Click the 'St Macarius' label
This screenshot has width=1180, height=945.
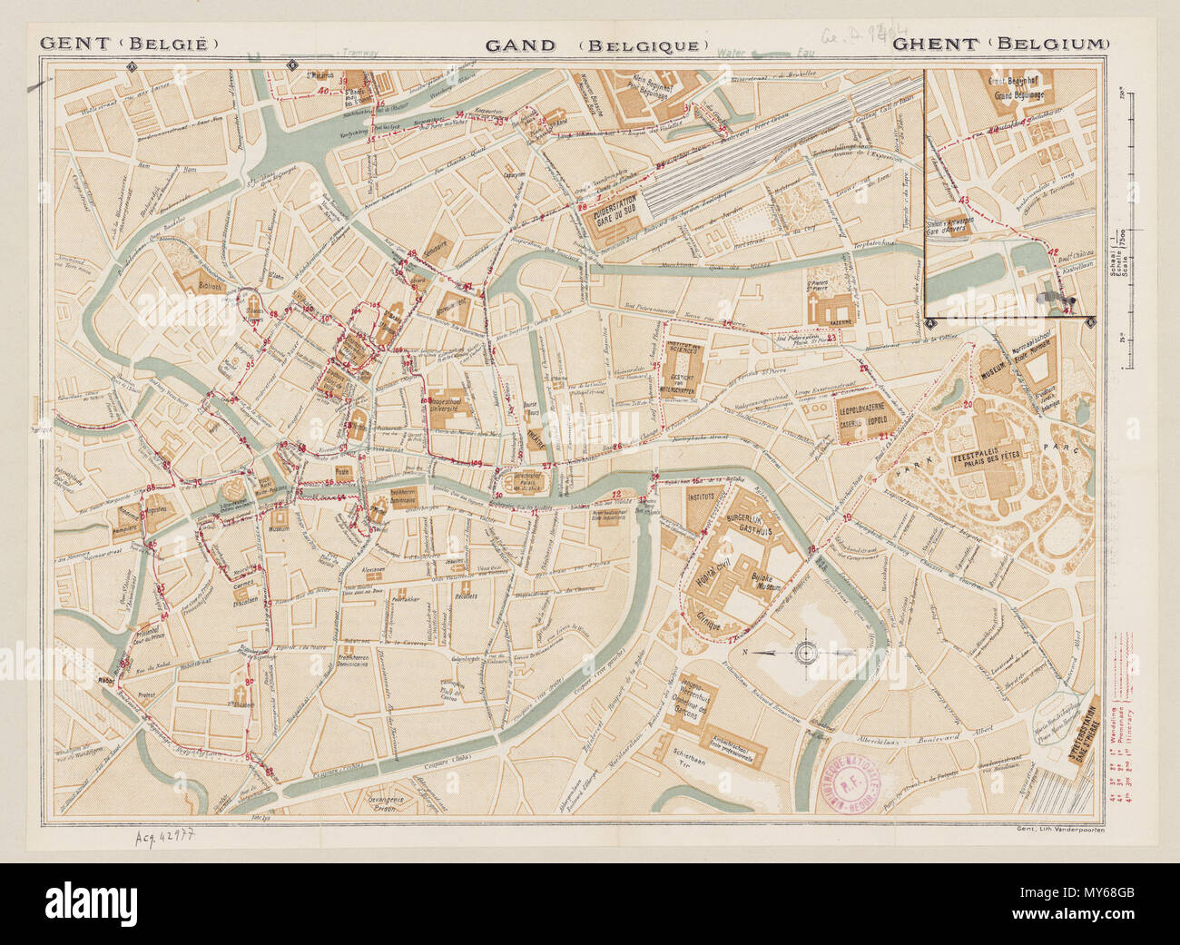tap(320, 74)
